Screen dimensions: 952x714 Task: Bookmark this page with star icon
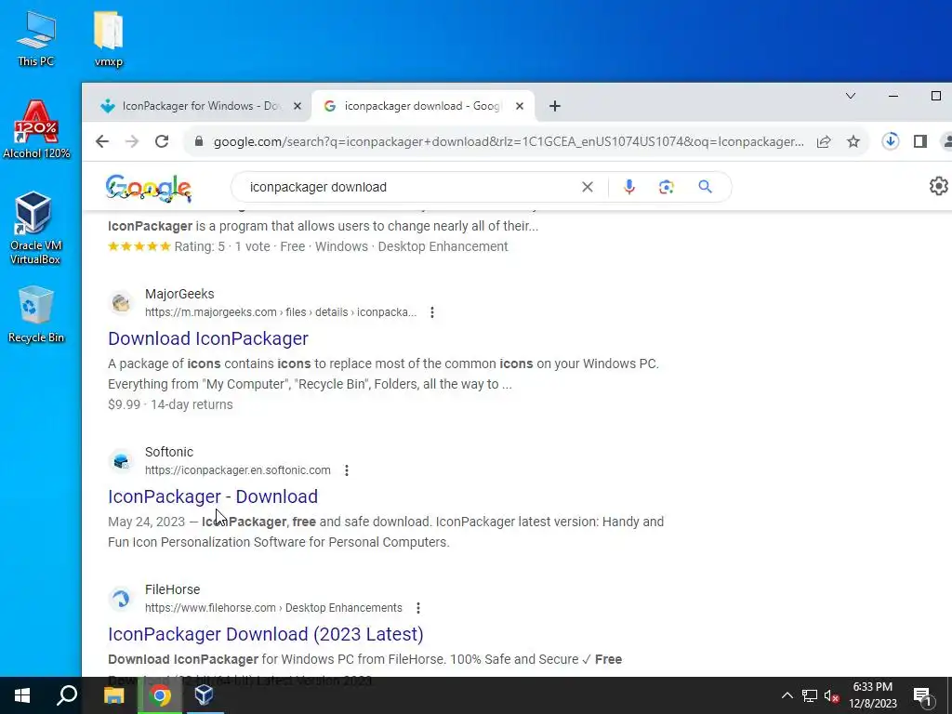tap(853, 141)
